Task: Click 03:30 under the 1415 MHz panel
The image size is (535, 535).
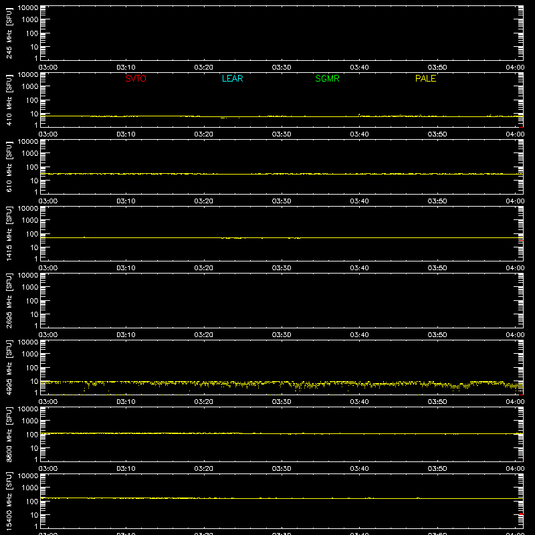Action: pyautogui.click(x=282, y=268)
